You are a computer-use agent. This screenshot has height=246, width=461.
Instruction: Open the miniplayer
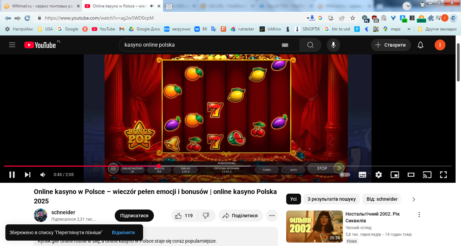coord(395,175)
